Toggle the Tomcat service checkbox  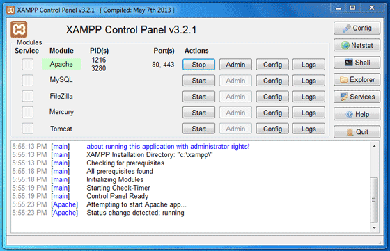coord(27,129)
